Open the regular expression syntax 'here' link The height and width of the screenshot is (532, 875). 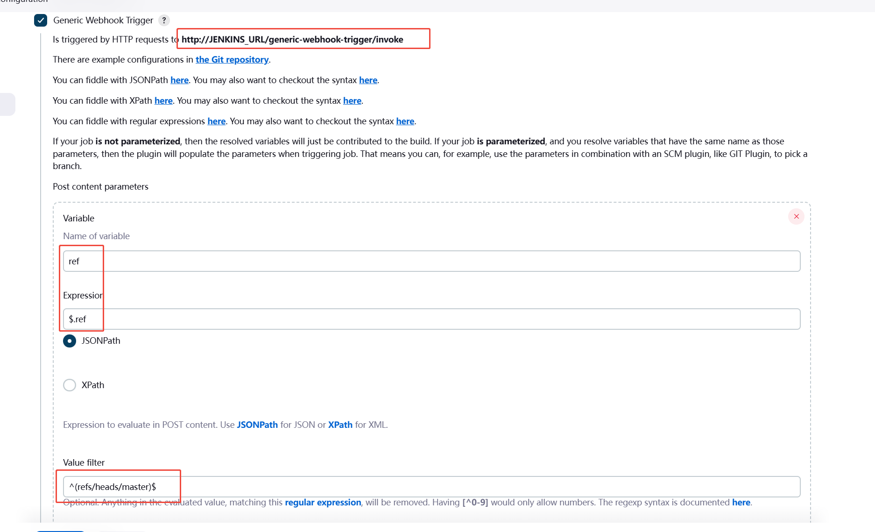[405, 121]
